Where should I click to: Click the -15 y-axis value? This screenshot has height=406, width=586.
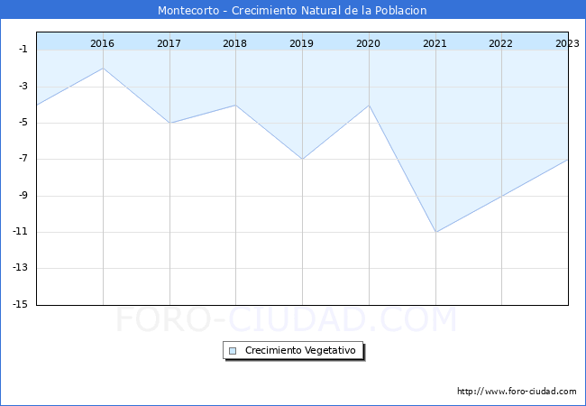pyautogui.click(x=21, y=304)
